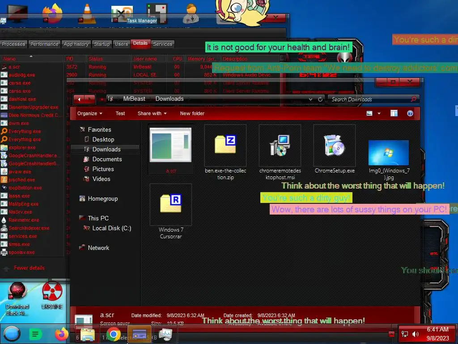Select DissenterUpgrader.exe process
Image resolution: width=458 pixels, height=344 pixels.
pos(32,107)
